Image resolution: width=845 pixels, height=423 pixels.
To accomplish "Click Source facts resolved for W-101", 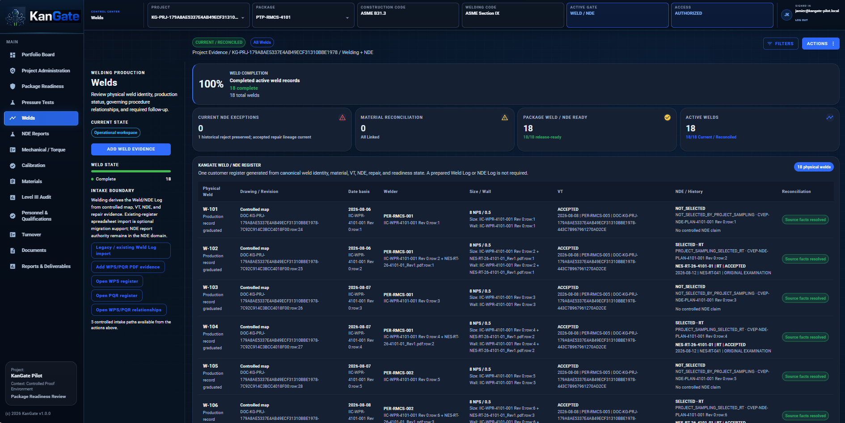I will (x=805, y=220).
